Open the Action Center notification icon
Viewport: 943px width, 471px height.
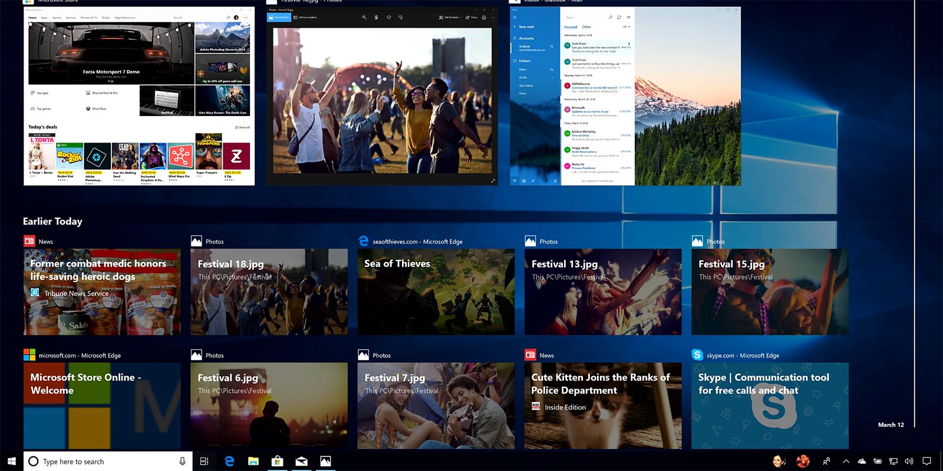[x=927, y=461]
